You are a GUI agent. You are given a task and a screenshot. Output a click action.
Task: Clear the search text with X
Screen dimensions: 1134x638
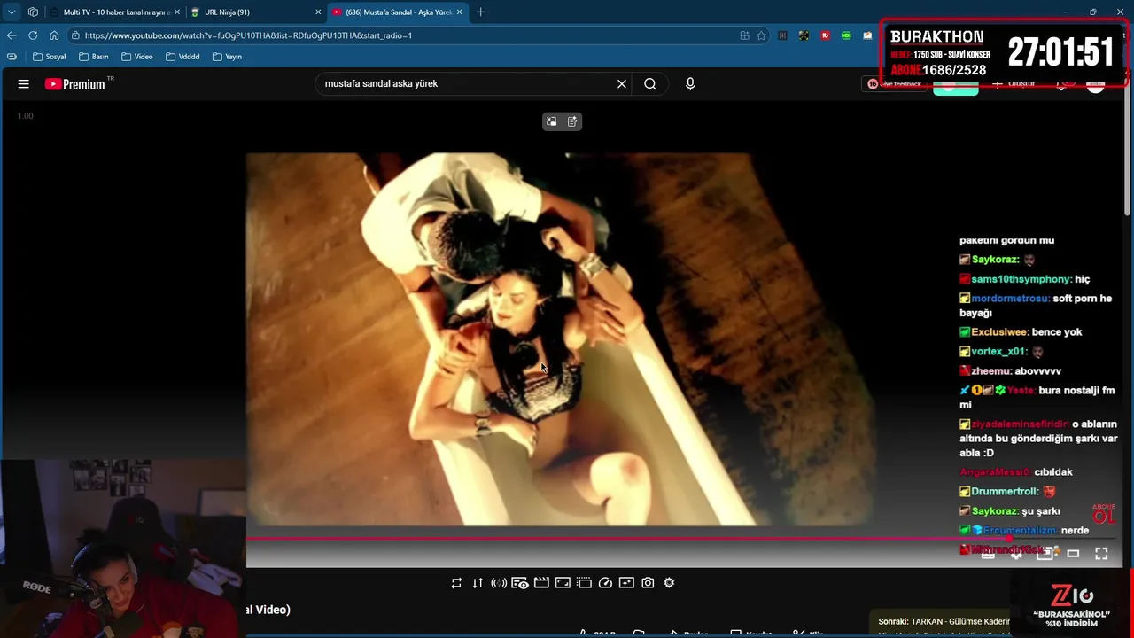tap(622, 84)
